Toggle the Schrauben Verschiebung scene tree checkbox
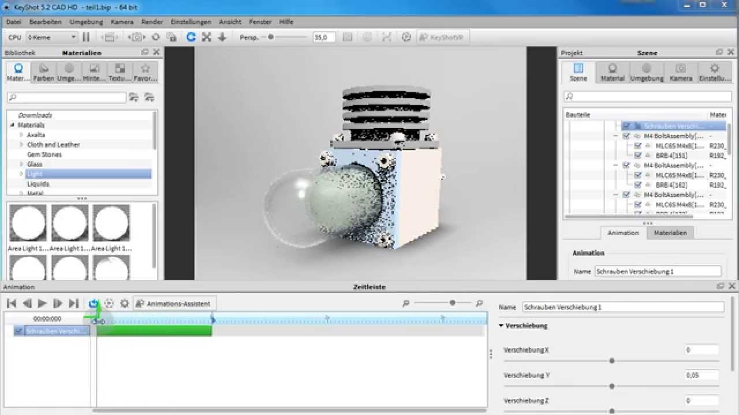 pyautogui.click(x=626, y=126)
